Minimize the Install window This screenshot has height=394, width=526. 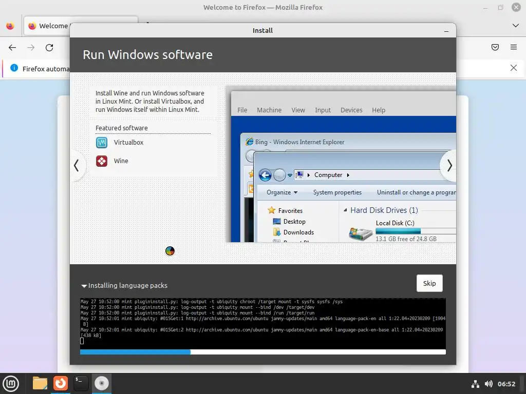(x=446, y=31)
